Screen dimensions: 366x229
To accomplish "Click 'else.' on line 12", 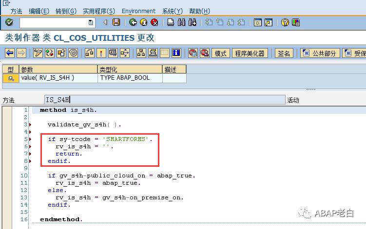I will click(57, 190).
